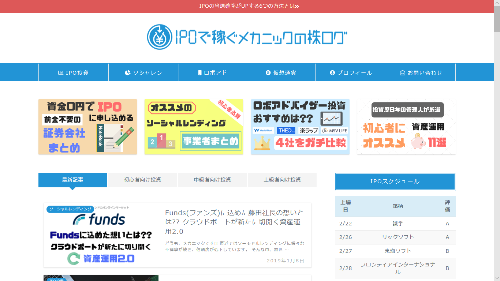Open the 初心者にオススメ資産運用11選 banner
This screenshot has height=281, width=500.
pyautogui.click(x=406, y=127)
